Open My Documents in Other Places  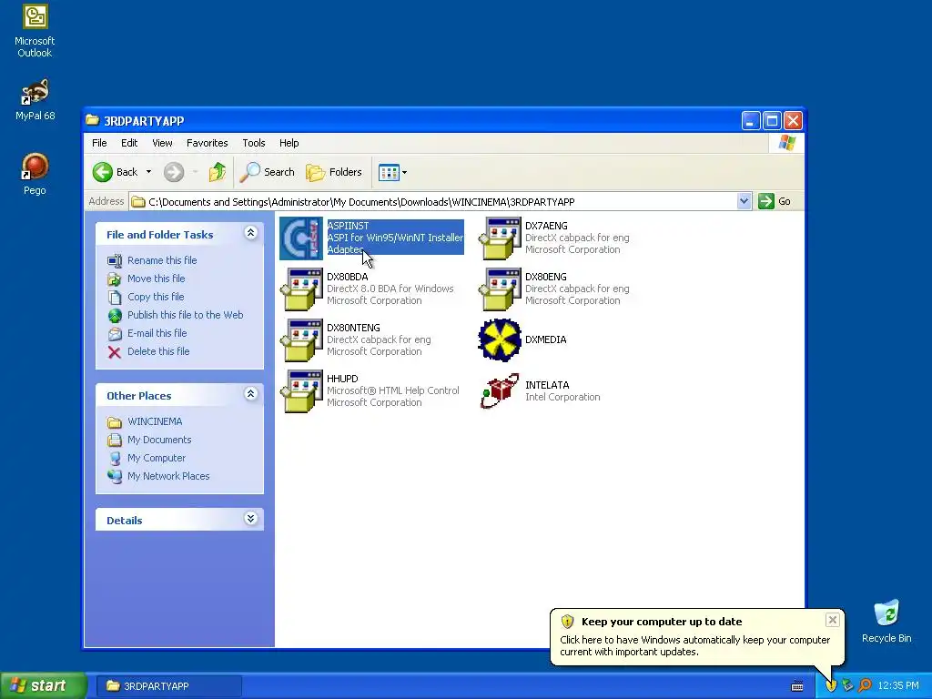coord(159,440)
